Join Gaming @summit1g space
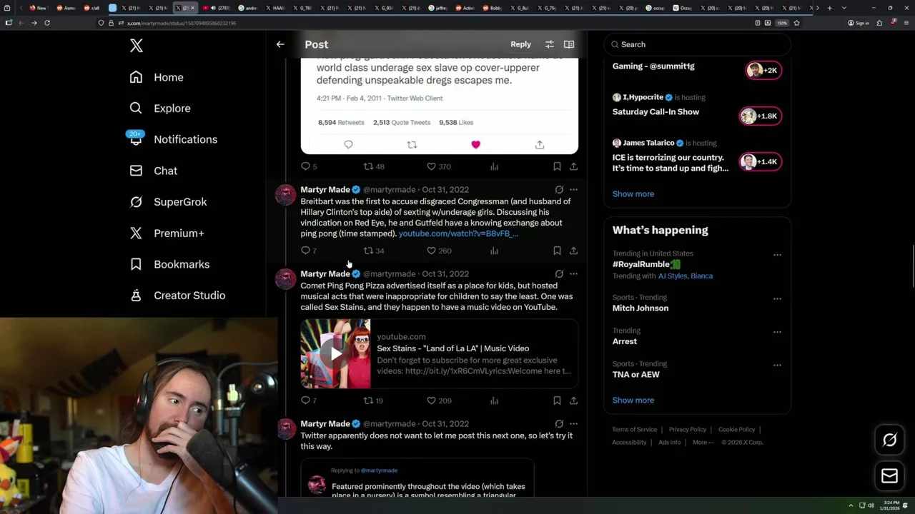The height and width of the screenshot is (514, 915). point(763,70)
